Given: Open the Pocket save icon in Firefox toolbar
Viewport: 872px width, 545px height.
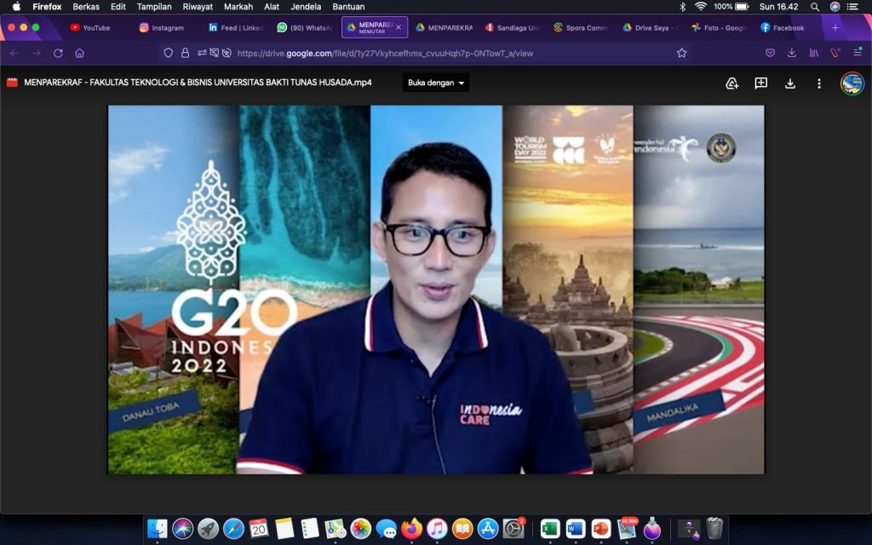Looking at the screenshot, I should 770,53.
